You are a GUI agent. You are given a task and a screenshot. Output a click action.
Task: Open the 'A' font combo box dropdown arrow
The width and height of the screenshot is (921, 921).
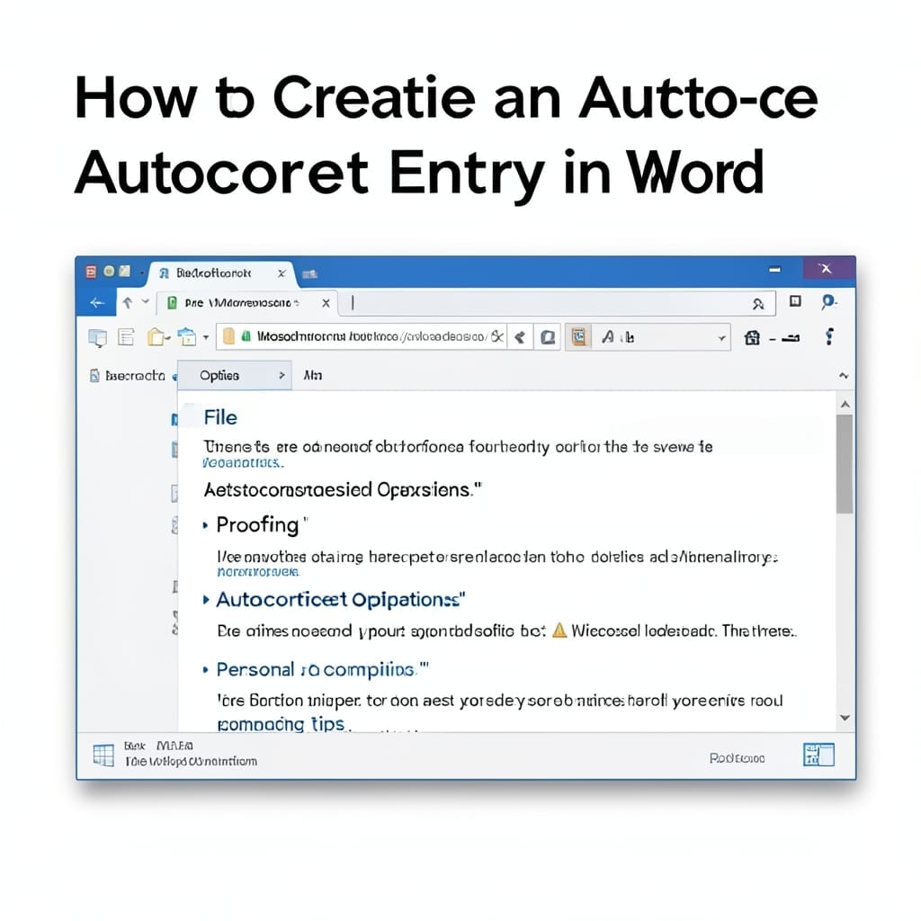click(x=721, y=338)
